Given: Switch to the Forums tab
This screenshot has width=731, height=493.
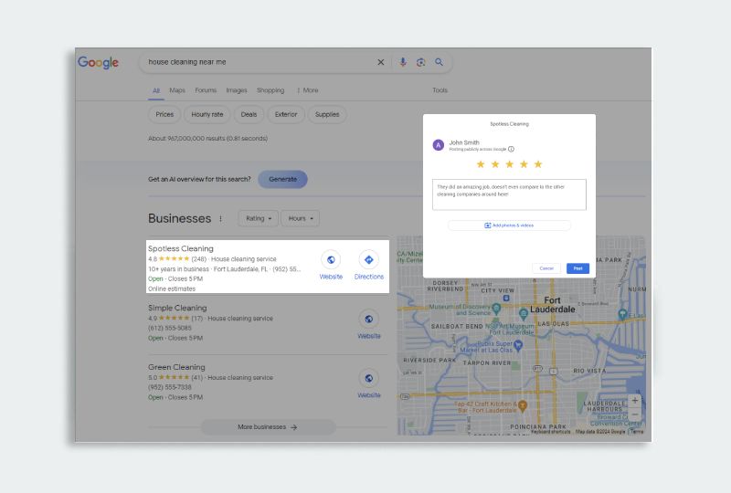Looking at the screenshot, I should pyautogui.click(x=206, y=90).
